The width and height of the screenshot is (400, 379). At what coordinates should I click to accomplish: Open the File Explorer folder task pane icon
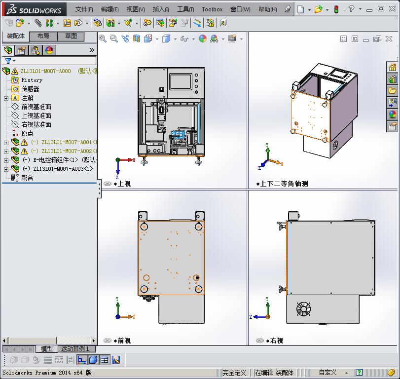392,91
